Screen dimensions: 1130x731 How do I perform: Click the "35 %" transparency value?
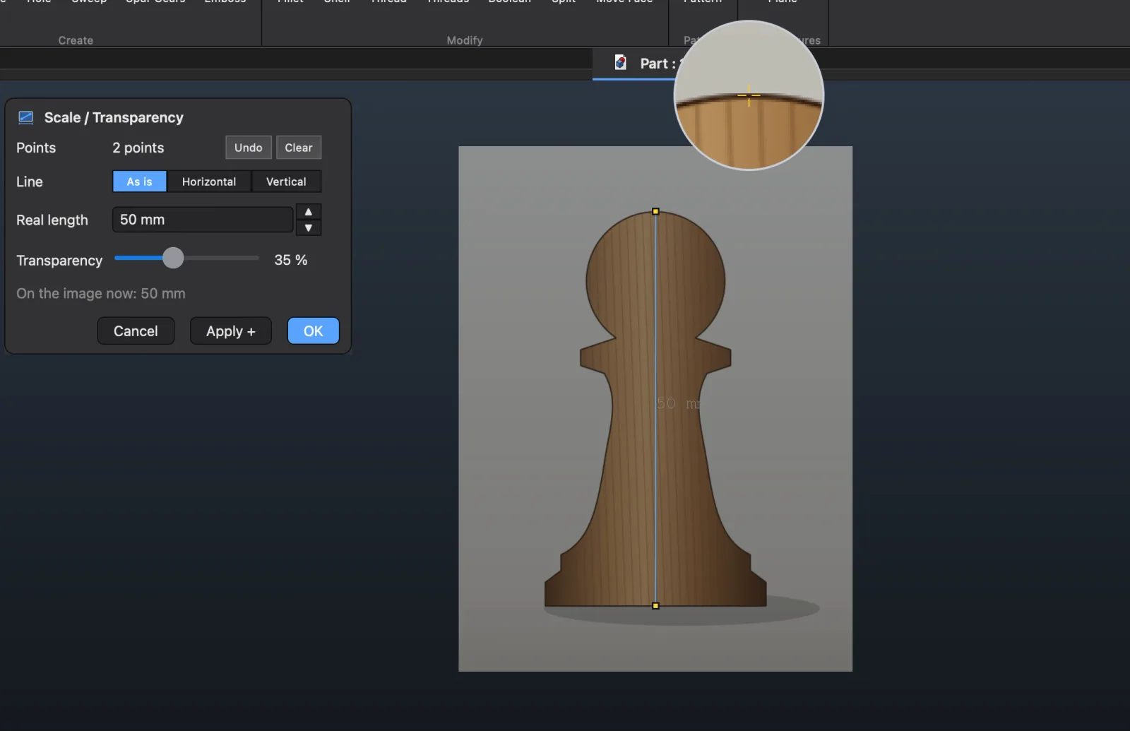coord(291,260)
